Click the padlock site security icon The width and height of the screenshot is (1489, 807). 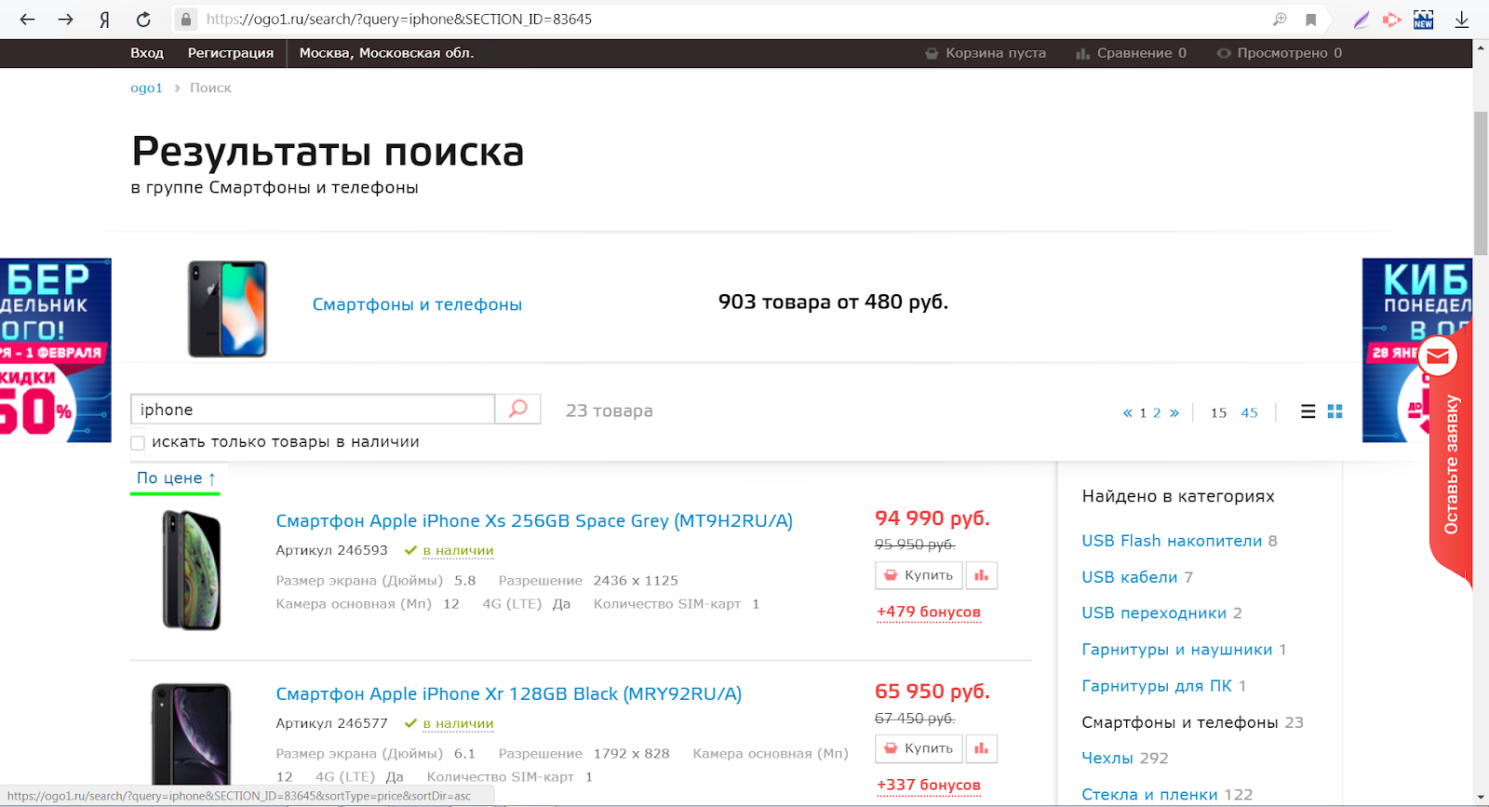tap(186, 19)
